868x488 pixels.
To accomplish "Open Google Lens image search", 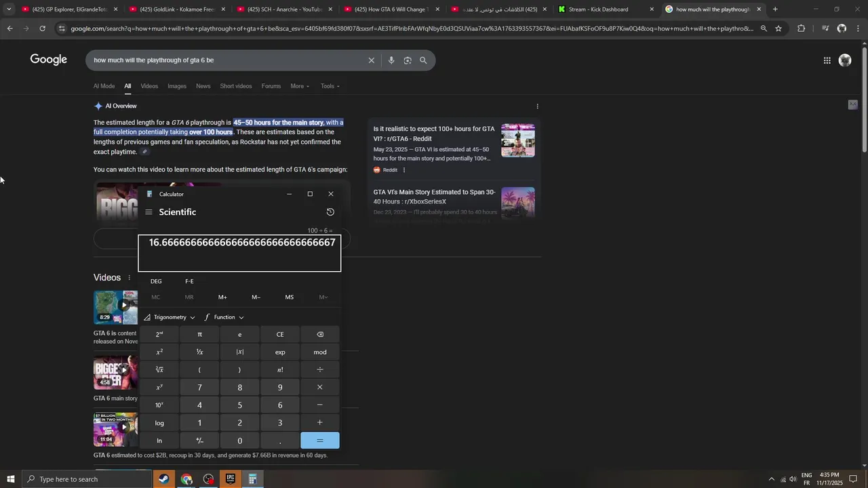I will point(408,60).
